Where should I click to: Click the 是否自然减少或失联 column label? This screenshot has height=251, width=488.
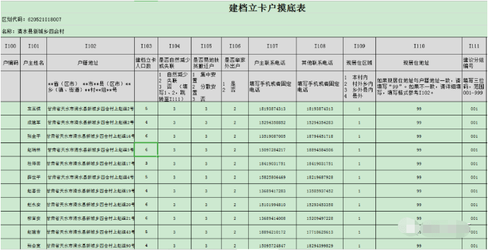(174, 63)
